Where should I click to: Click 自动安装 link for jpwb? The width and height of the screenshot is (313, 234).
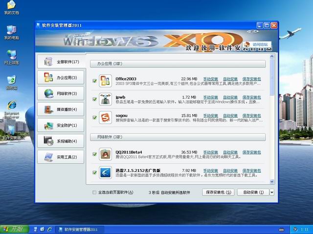pyautogui.click(x=230, y=97)
